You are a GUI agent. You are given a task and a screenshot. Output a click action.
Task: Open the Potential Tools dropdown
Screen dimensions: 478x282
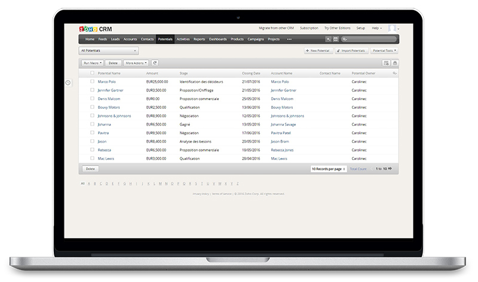tap(384, 51)
